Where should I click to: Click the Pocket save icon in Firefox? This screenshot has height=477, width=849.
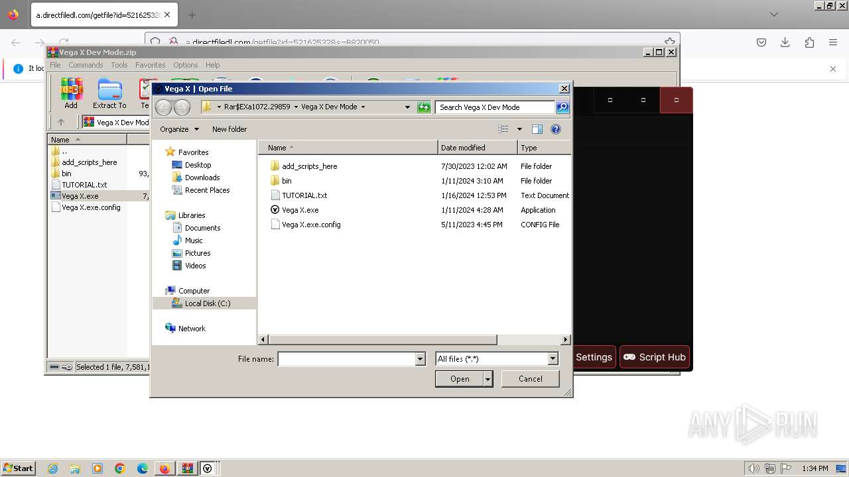(x=761, y=42)
